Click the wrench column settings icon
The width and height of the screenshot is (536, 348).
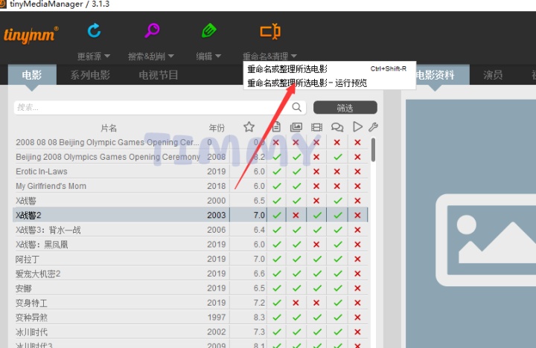(x=373, y=127)
